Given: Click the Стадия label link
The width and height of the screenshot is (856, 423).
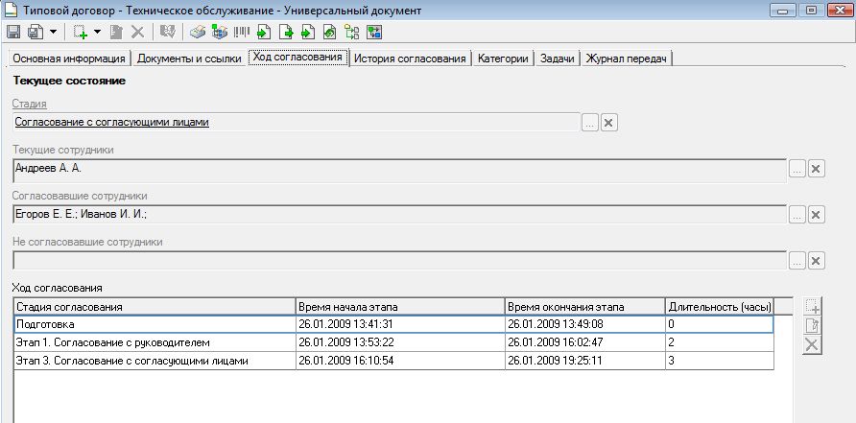Looking at the screenshot, I should [30, 104].
